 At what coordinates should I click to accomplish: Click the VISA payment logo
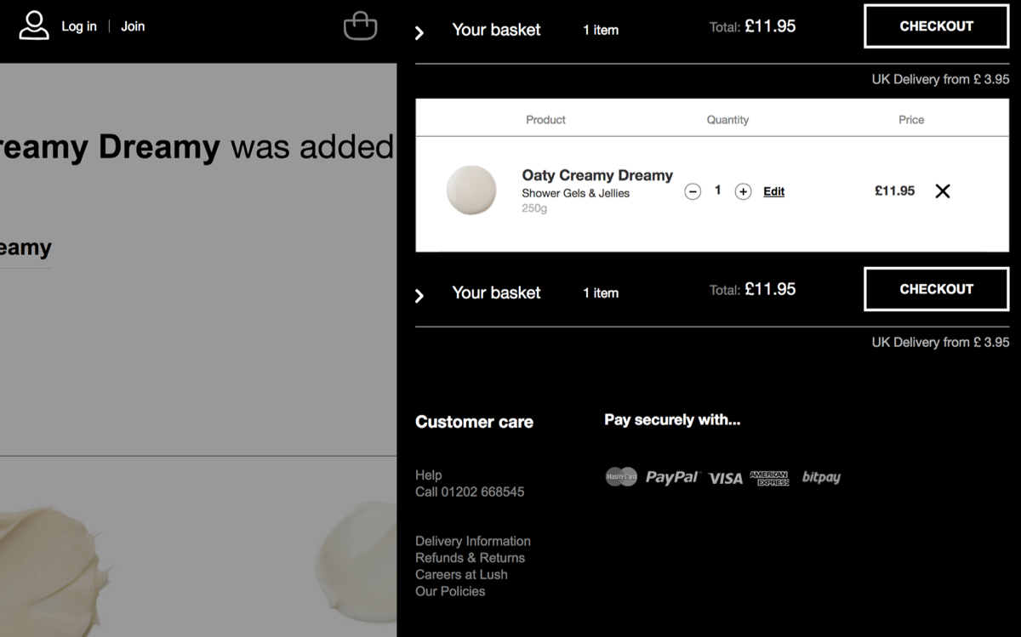(726, 478)
